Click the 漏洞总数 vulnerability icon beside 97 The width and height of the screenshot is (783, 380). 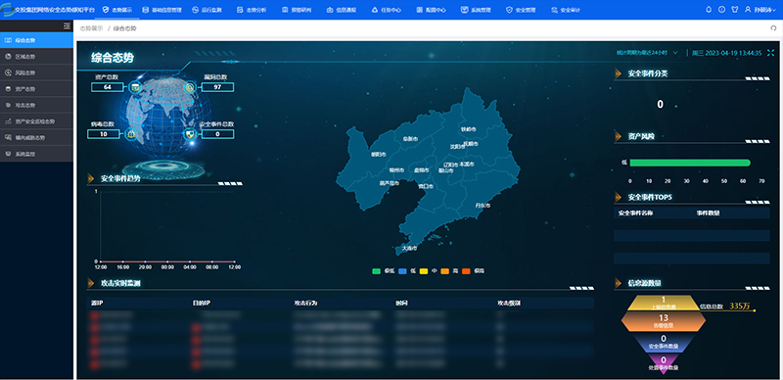[190, 87]
